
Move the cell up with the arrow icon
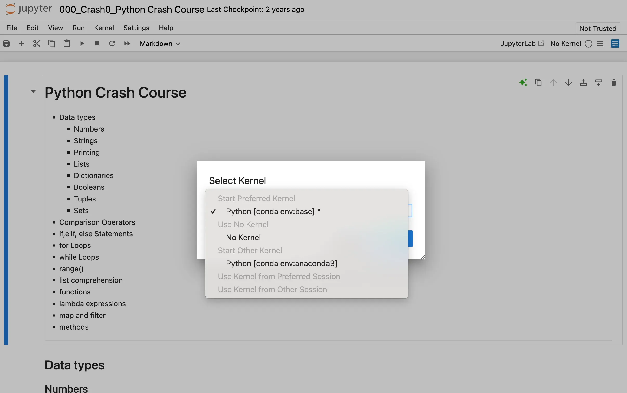[x=553, y=83]
